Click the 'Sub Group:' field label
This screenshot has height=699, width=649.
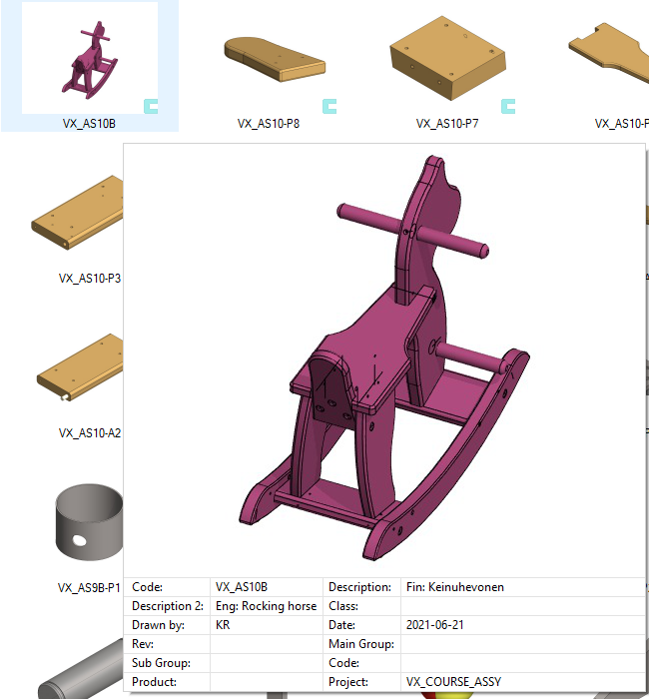pos(162,663)
